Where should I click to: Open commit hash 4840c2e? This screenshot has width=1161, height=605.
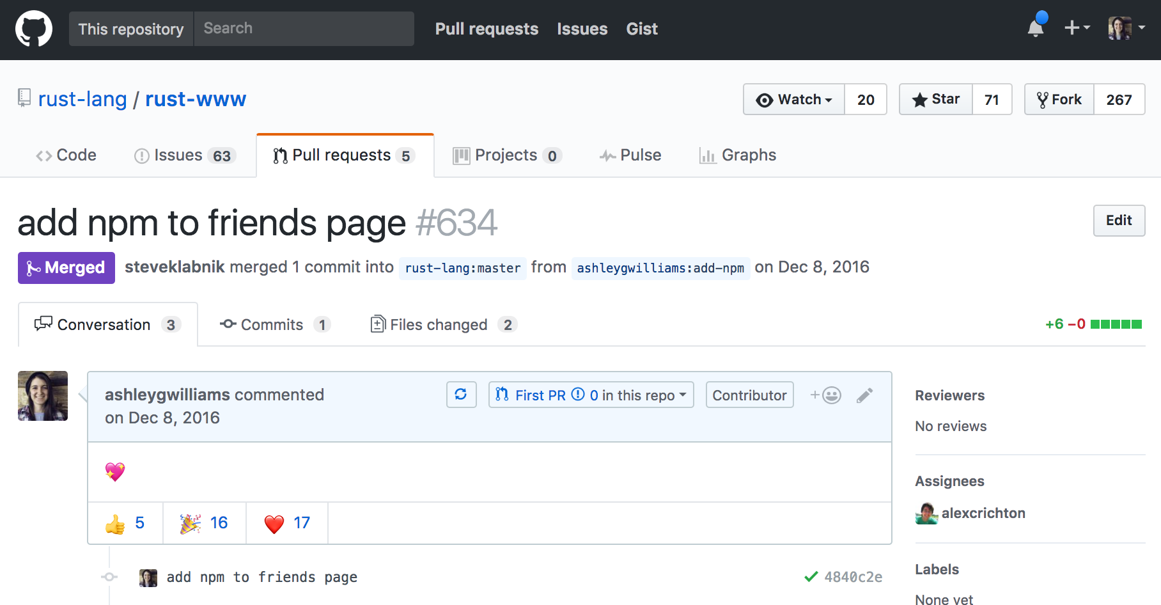point(853,577)
